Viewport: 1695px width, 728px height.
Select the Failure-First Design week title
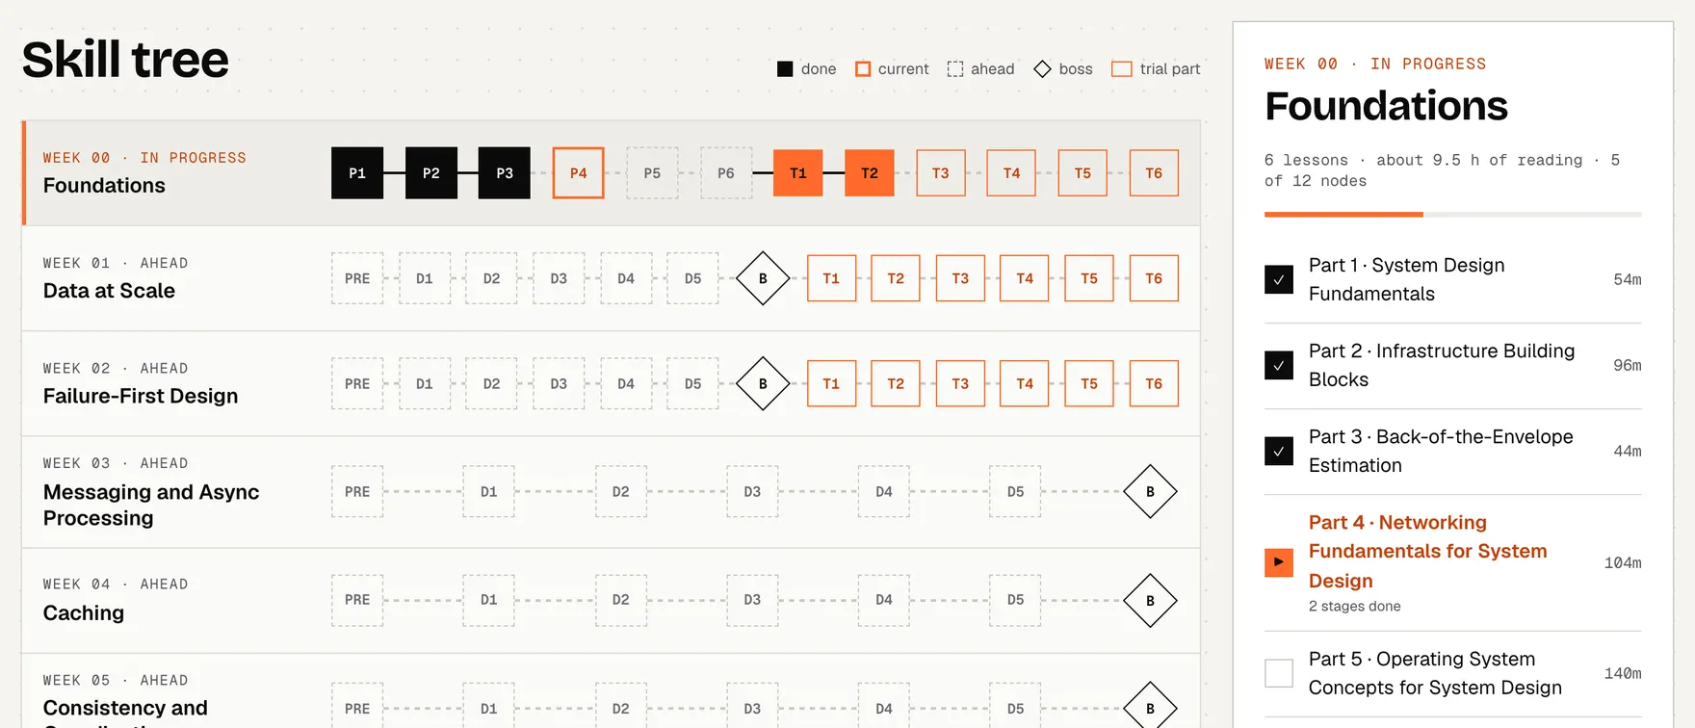[141, 396]
